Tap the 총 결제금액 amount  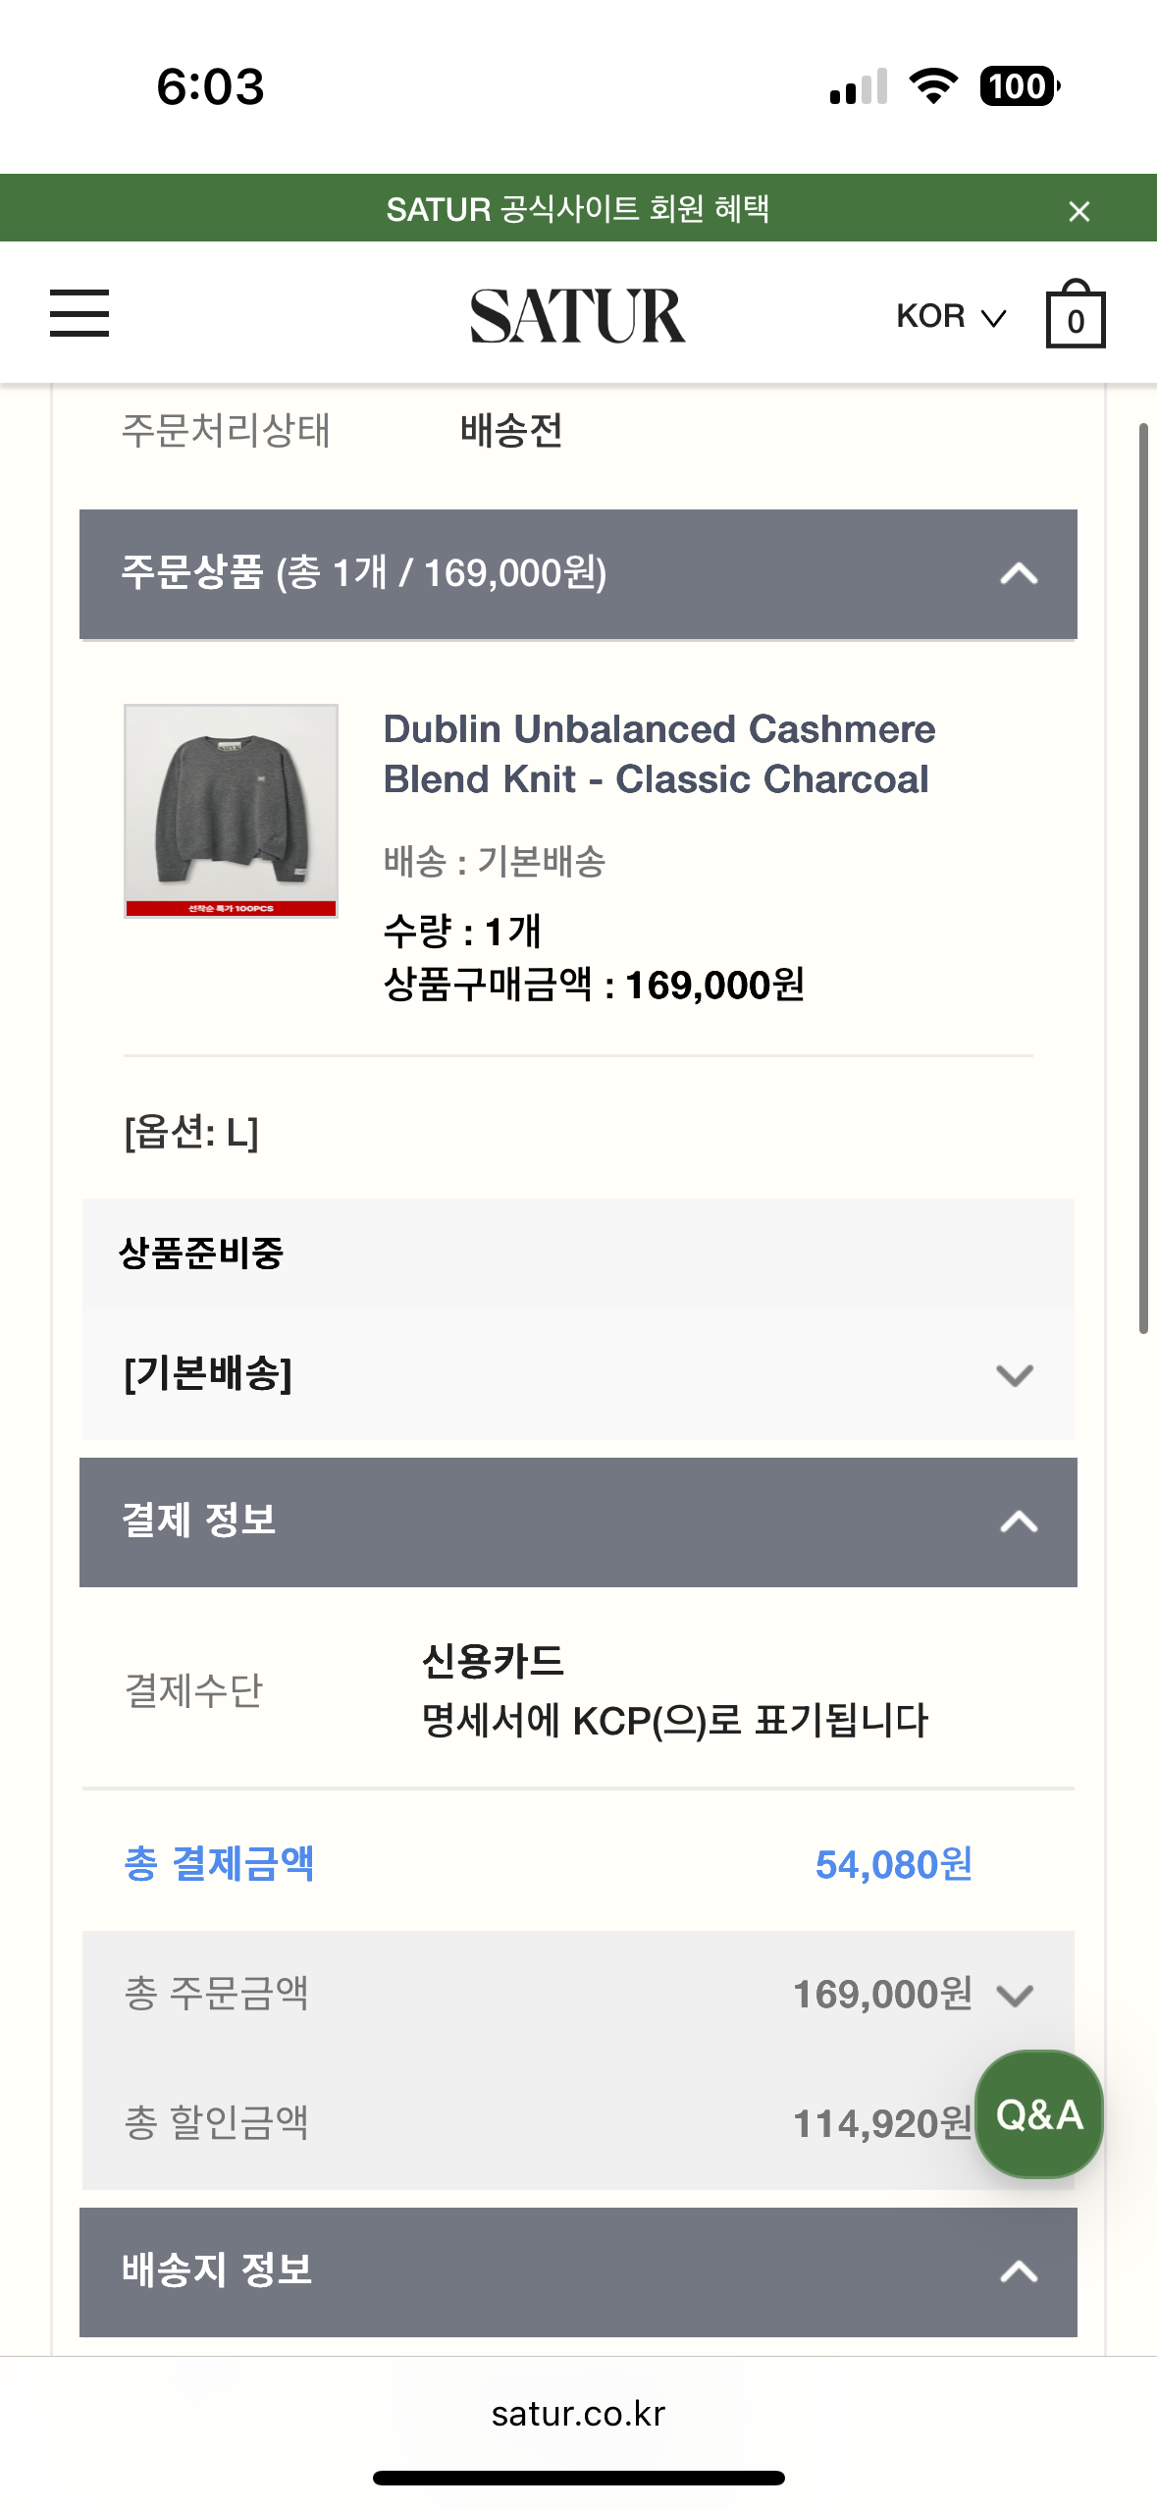[x=893, y=1864]
